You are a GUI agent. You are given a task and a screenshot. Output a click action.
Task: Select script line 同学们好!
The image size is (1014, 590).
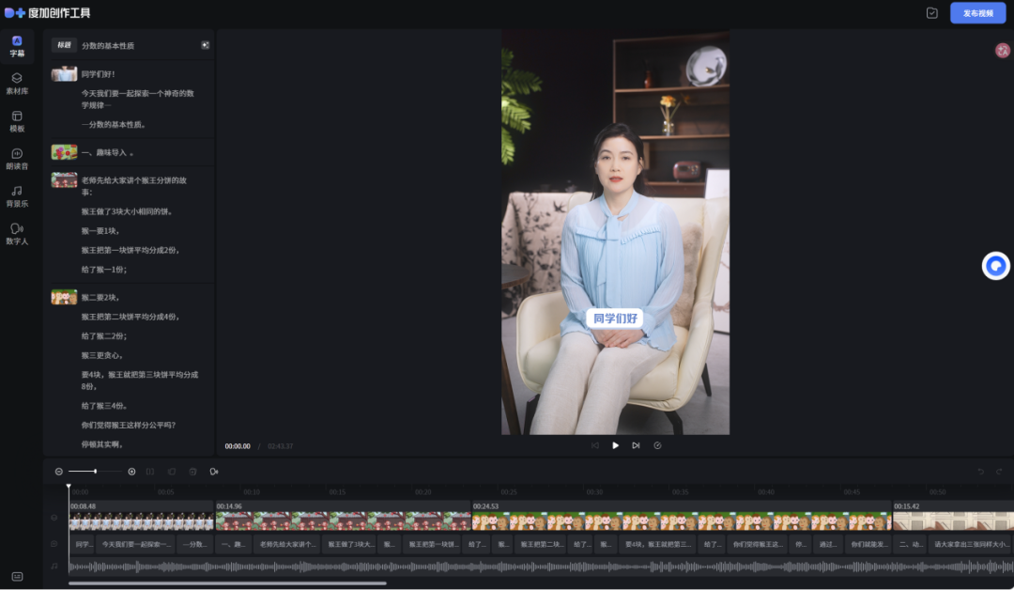point(99,74)
